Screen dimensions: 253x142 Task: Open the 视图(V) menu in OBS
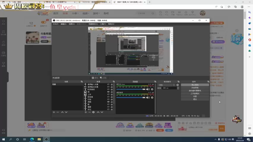click(x=72, y=24)
